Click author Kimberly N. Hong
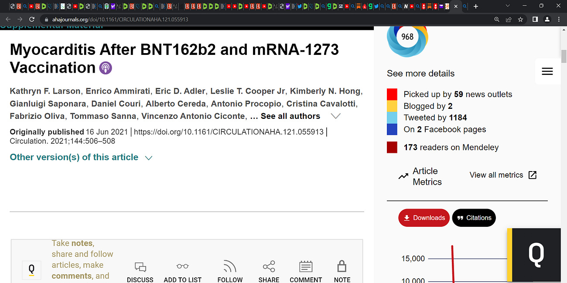Screen dimensions: 567x283 click(x=325, y=91)
